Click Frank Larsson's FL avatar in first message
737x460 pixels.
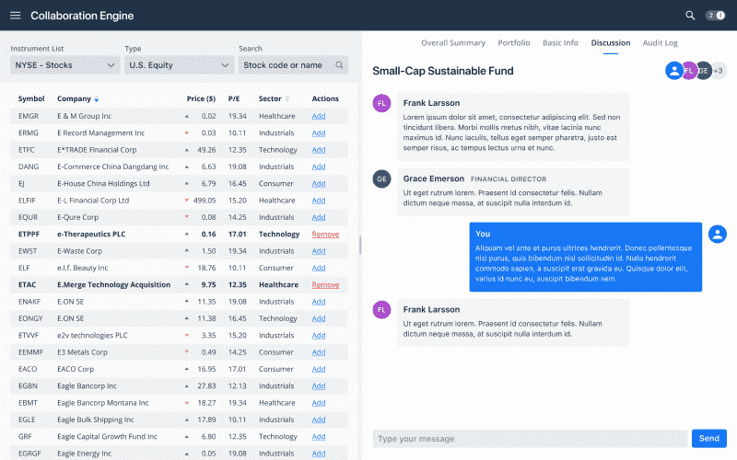[381, 103]
